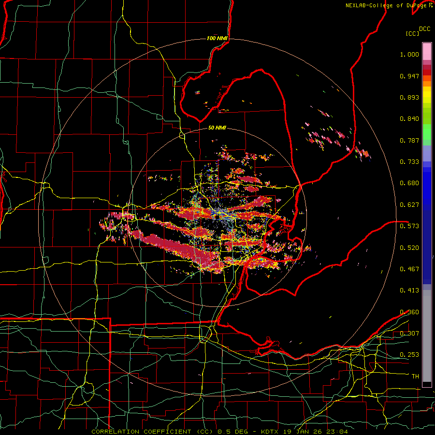Click the 0.520 legend value
The height and width of the screenshot is (435, 435).
click(409, 248)
